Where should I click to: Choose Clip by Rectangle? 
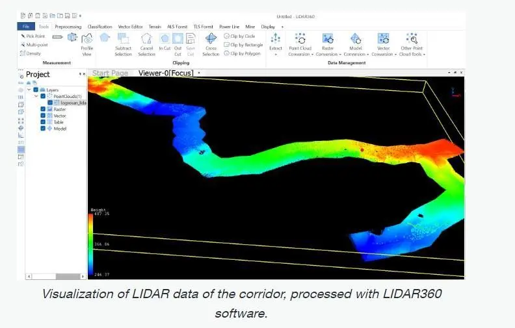(243, 45)
